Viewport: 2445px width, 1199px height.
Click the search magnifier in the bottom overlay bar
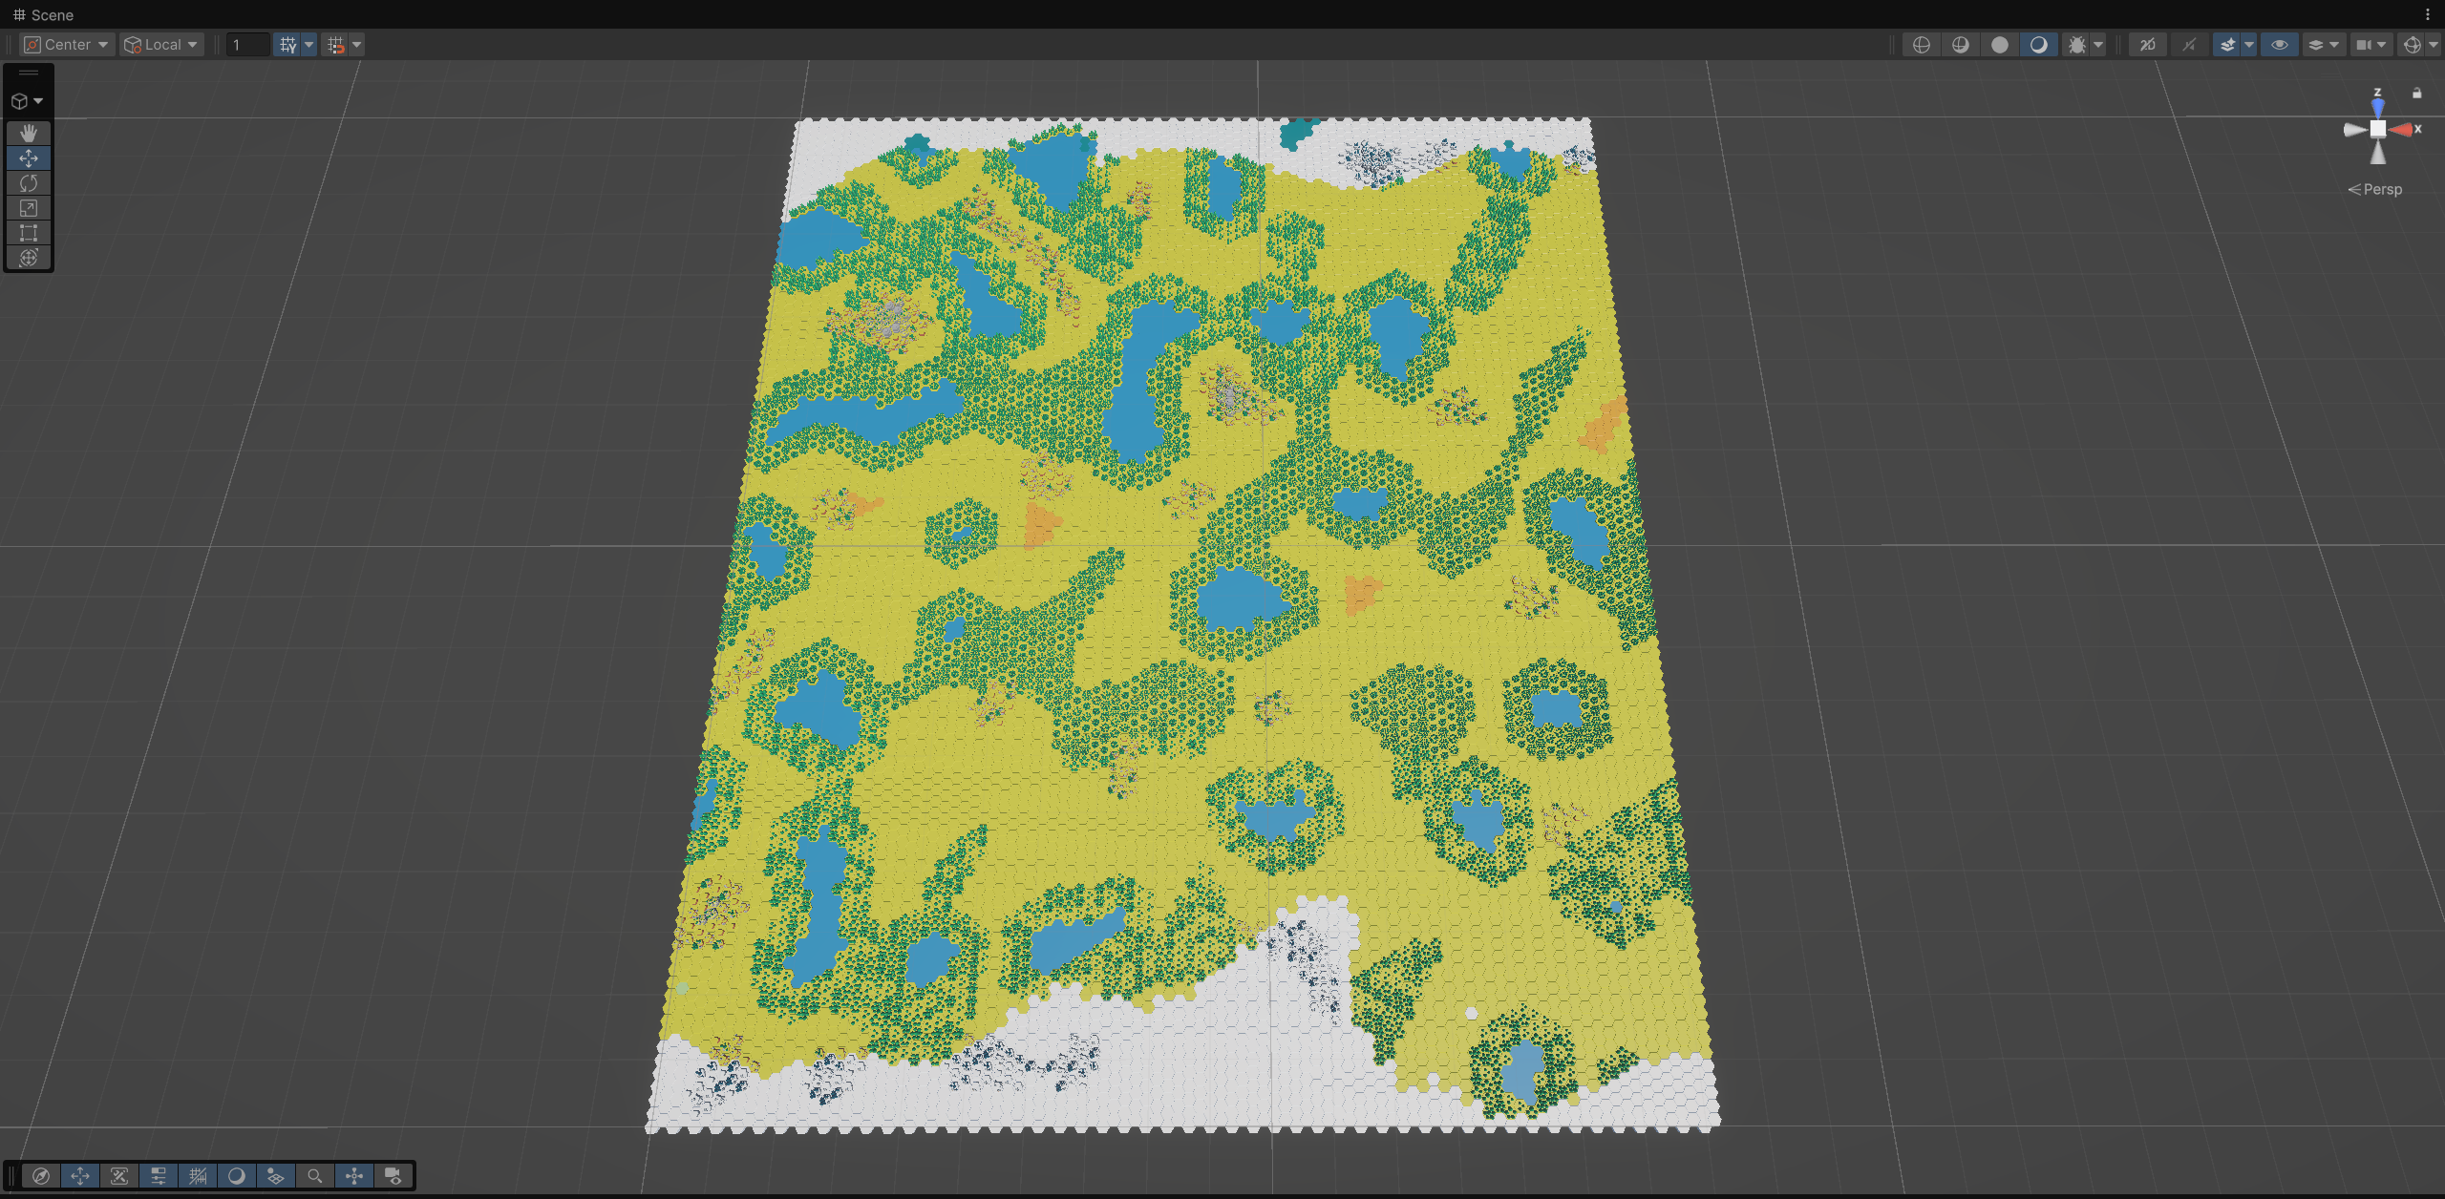(x=315, y=1176)
